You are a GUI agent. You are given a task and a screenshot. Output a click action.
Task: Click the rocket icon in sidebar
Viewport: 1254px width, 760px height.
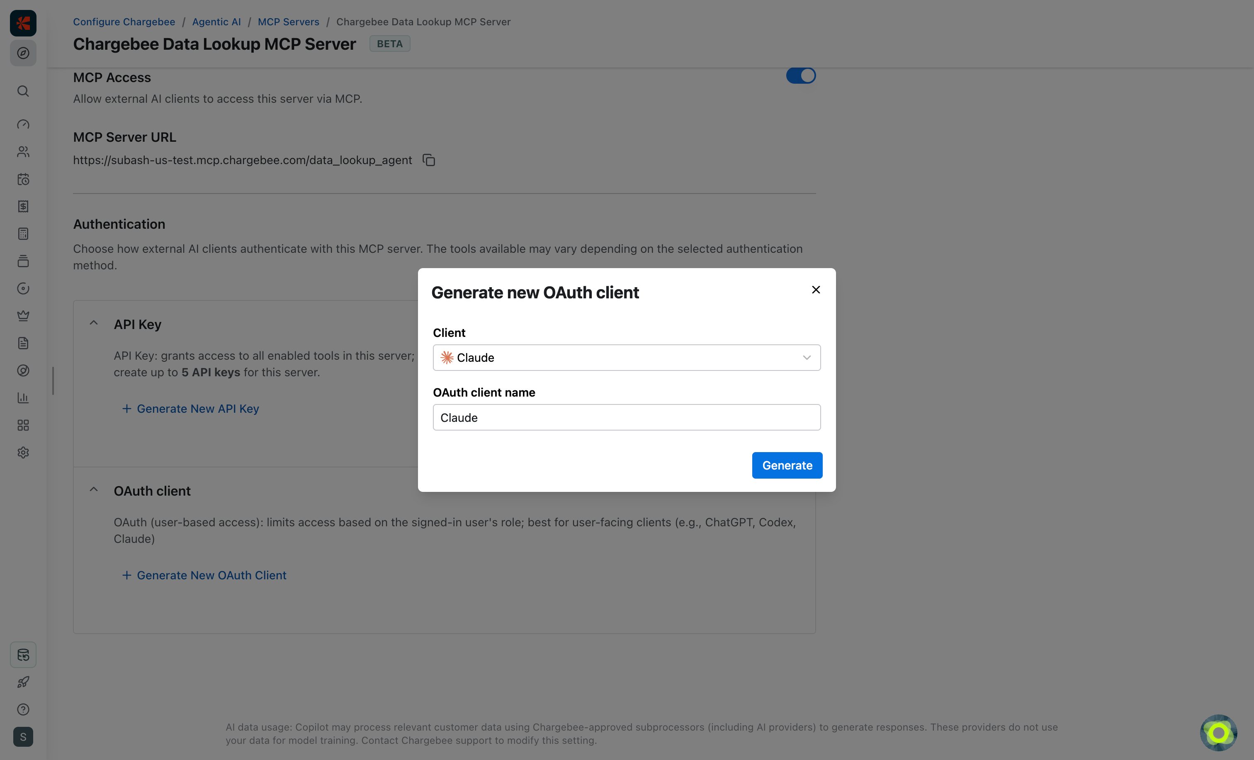coord(23,682)
